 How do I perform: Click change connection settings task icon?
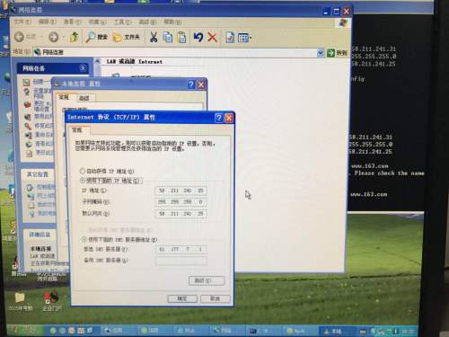click(29, 154)
